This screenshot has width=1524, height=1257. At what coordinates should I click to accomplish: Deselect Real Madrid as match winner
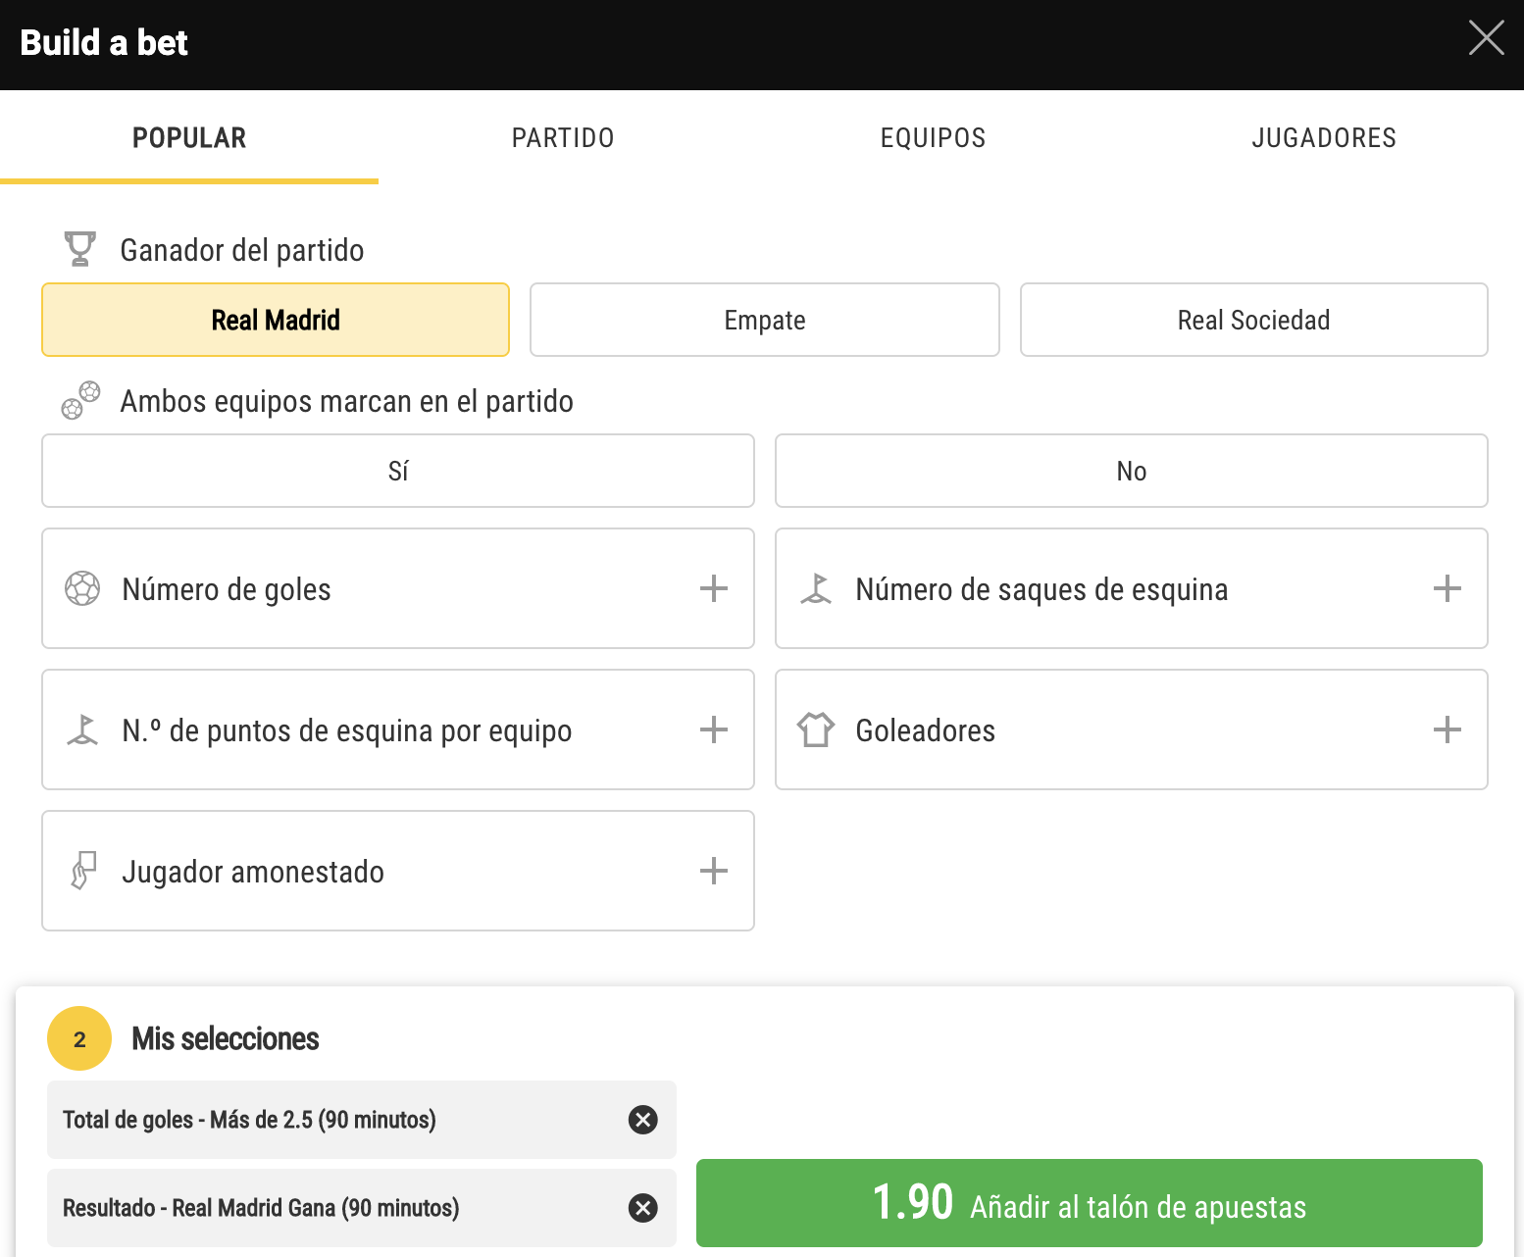[x=276, y=320]
